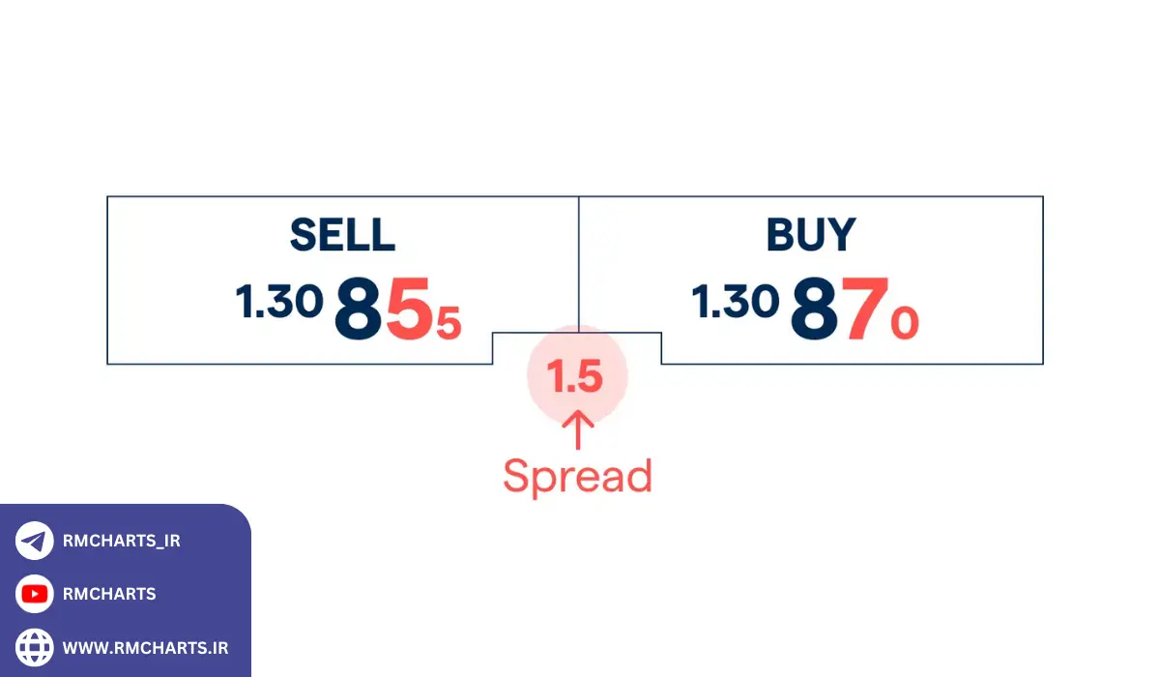The width and height of the screenshot is (1160, 677).
Task: Click the red upward arrow above Spread
Action: tap(578, 429)
